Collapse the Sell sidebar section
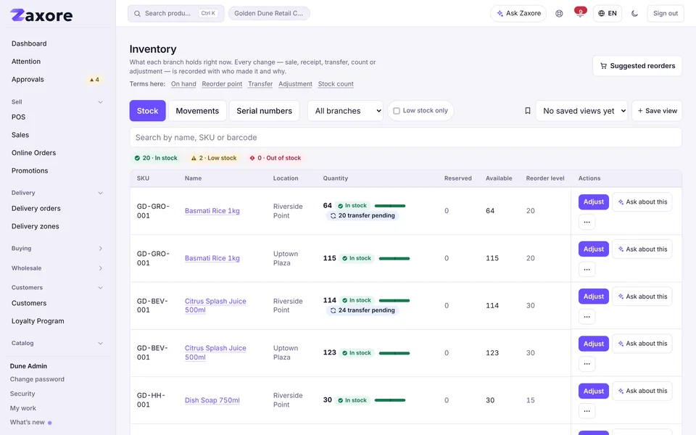This screenshot has width=696, height=435. pos(57,102)
